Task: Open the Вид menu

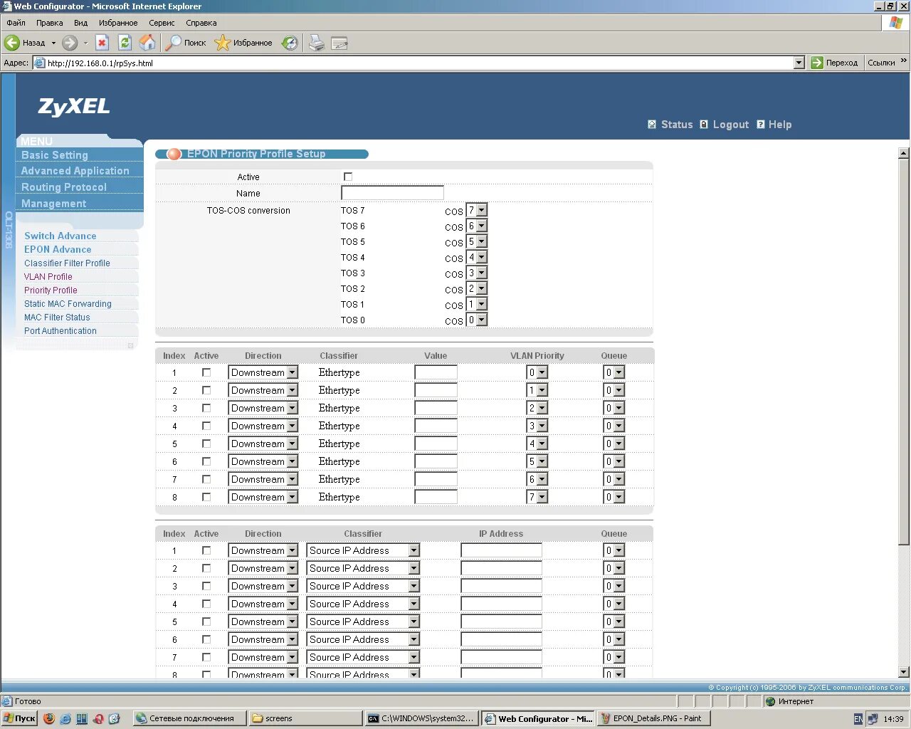Action: pos(81,23)
